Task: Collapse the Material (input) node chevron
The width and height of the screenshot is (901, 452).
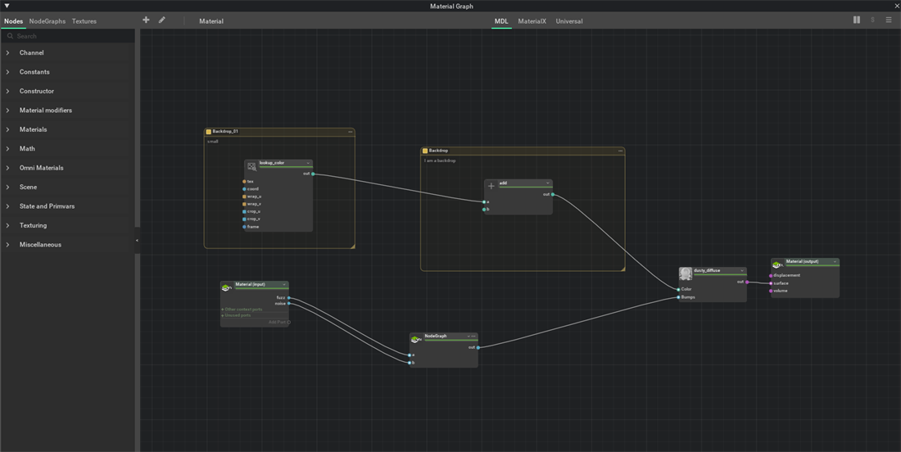Action: pyautogui.click(x=284, y=284)
